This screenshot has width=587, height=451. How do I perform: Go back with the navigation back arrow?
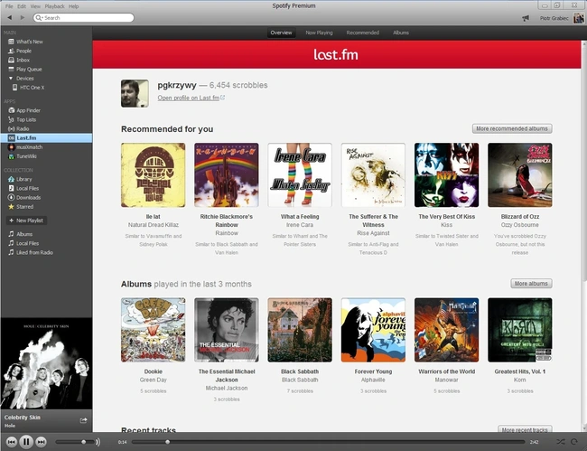10,17
